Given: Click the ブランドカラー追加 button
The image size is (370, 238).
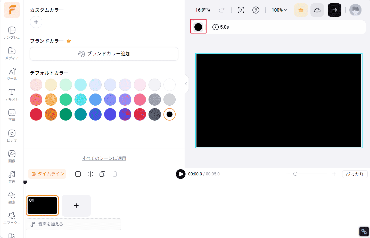Looking at the screenshot, I should 104,54.
